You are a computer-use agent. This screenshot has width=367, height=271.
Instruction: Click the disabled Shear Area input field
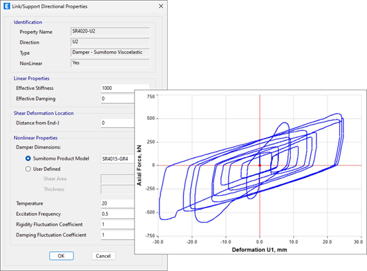click(x=118, y=179)
